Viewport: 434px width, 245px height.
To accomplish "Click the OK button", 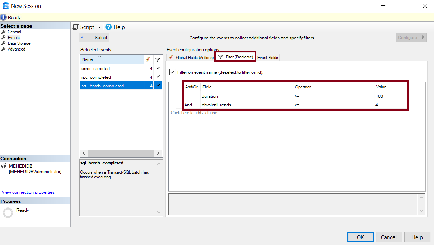I will (x=360, y=237).
